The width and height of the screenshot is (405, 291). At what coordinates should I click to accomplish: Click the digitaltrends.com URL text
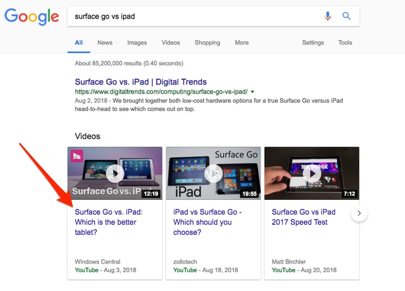(x=161, y=92)
